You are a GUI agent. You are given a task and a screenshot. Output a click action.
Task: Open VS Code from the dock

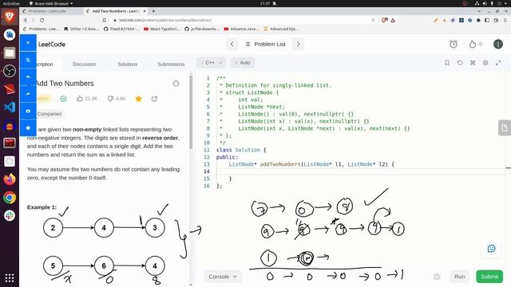point(10,107)
